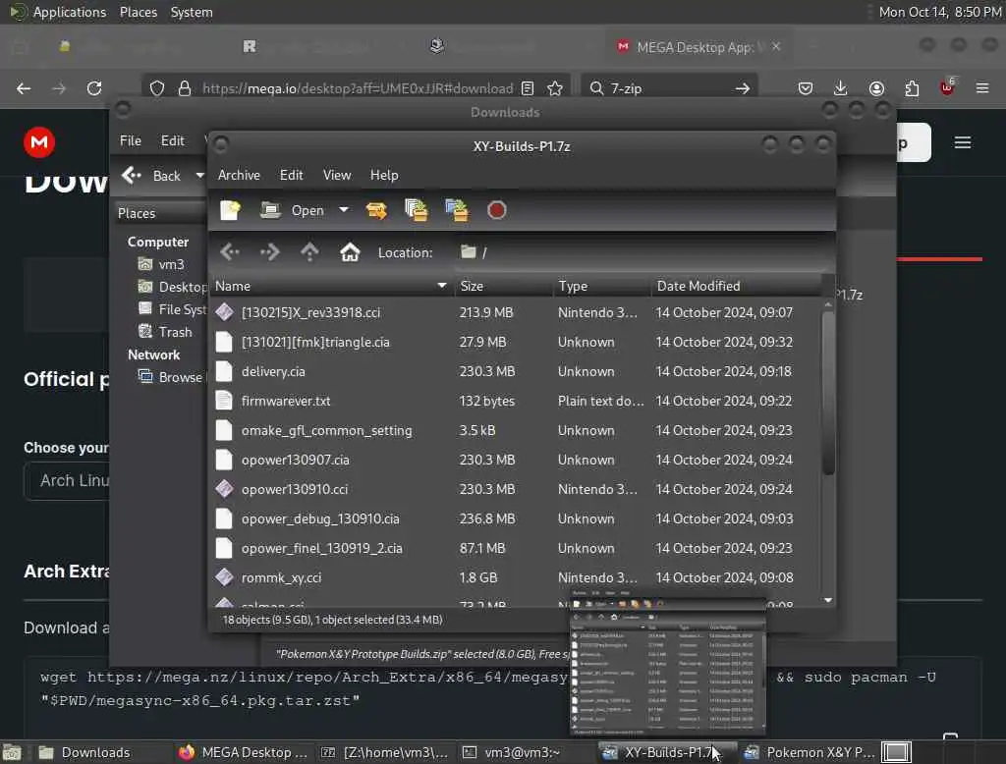This screenshot has width=1006, height=764.
Task: Click the browser search box with 7-zip
Action: coord(669,88)
